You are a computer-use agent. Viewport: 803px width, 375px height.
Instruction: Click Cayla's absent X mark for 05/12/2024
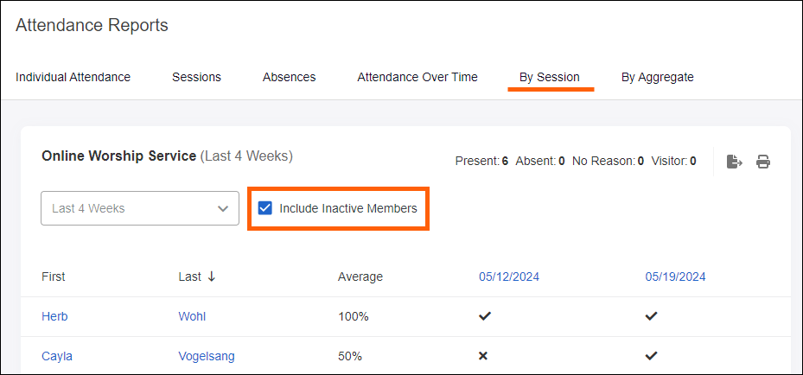pyautogui.click(x=485, y=356)
